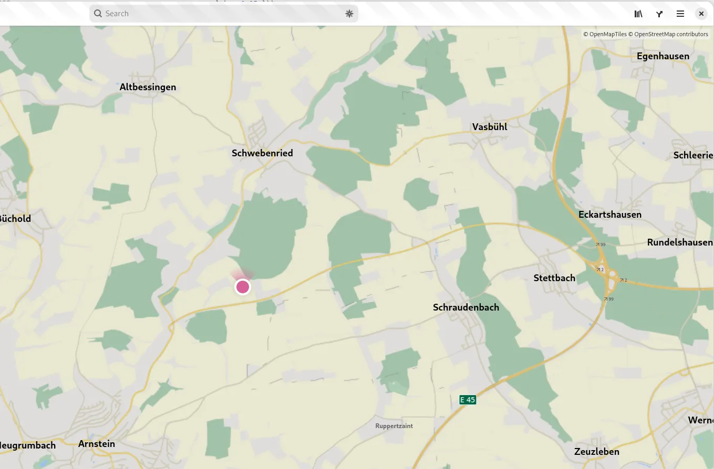Viewport: 714px width, 469px height.
Task: Click the pink current location marker
Action: tap(242, 287)
